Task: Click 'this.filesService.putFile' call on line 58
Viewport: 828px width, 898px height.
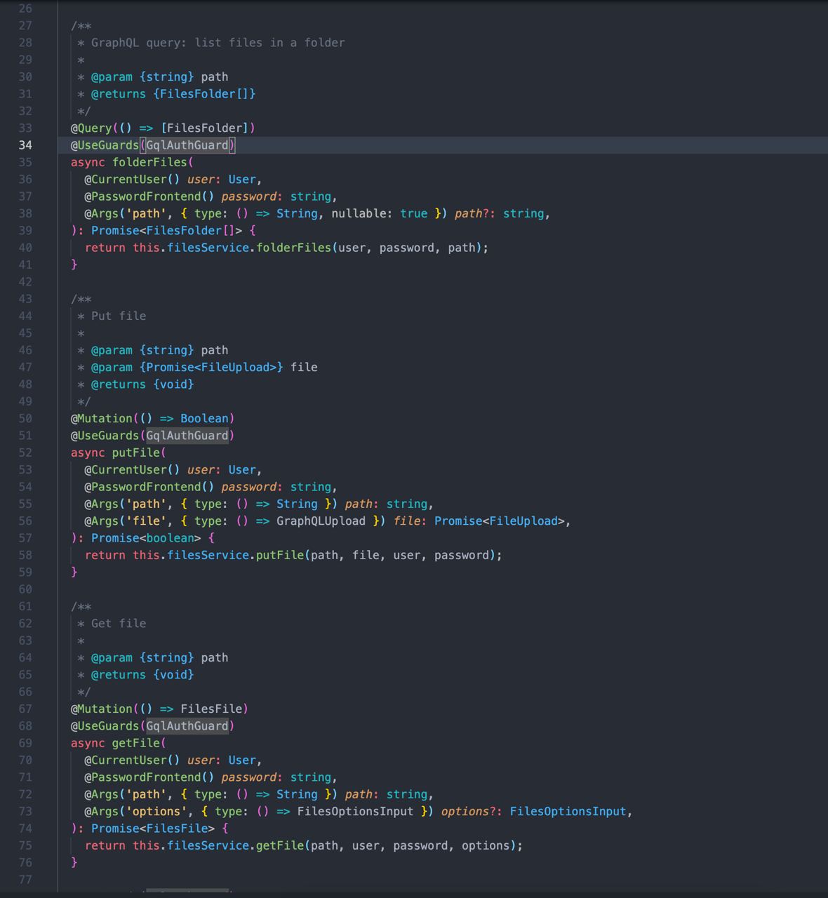Action: click(x=218, y=556)
